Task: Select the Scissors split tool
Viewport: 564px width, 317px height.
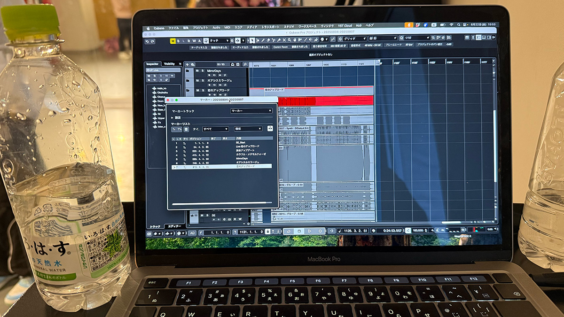Action: (273, 40)
